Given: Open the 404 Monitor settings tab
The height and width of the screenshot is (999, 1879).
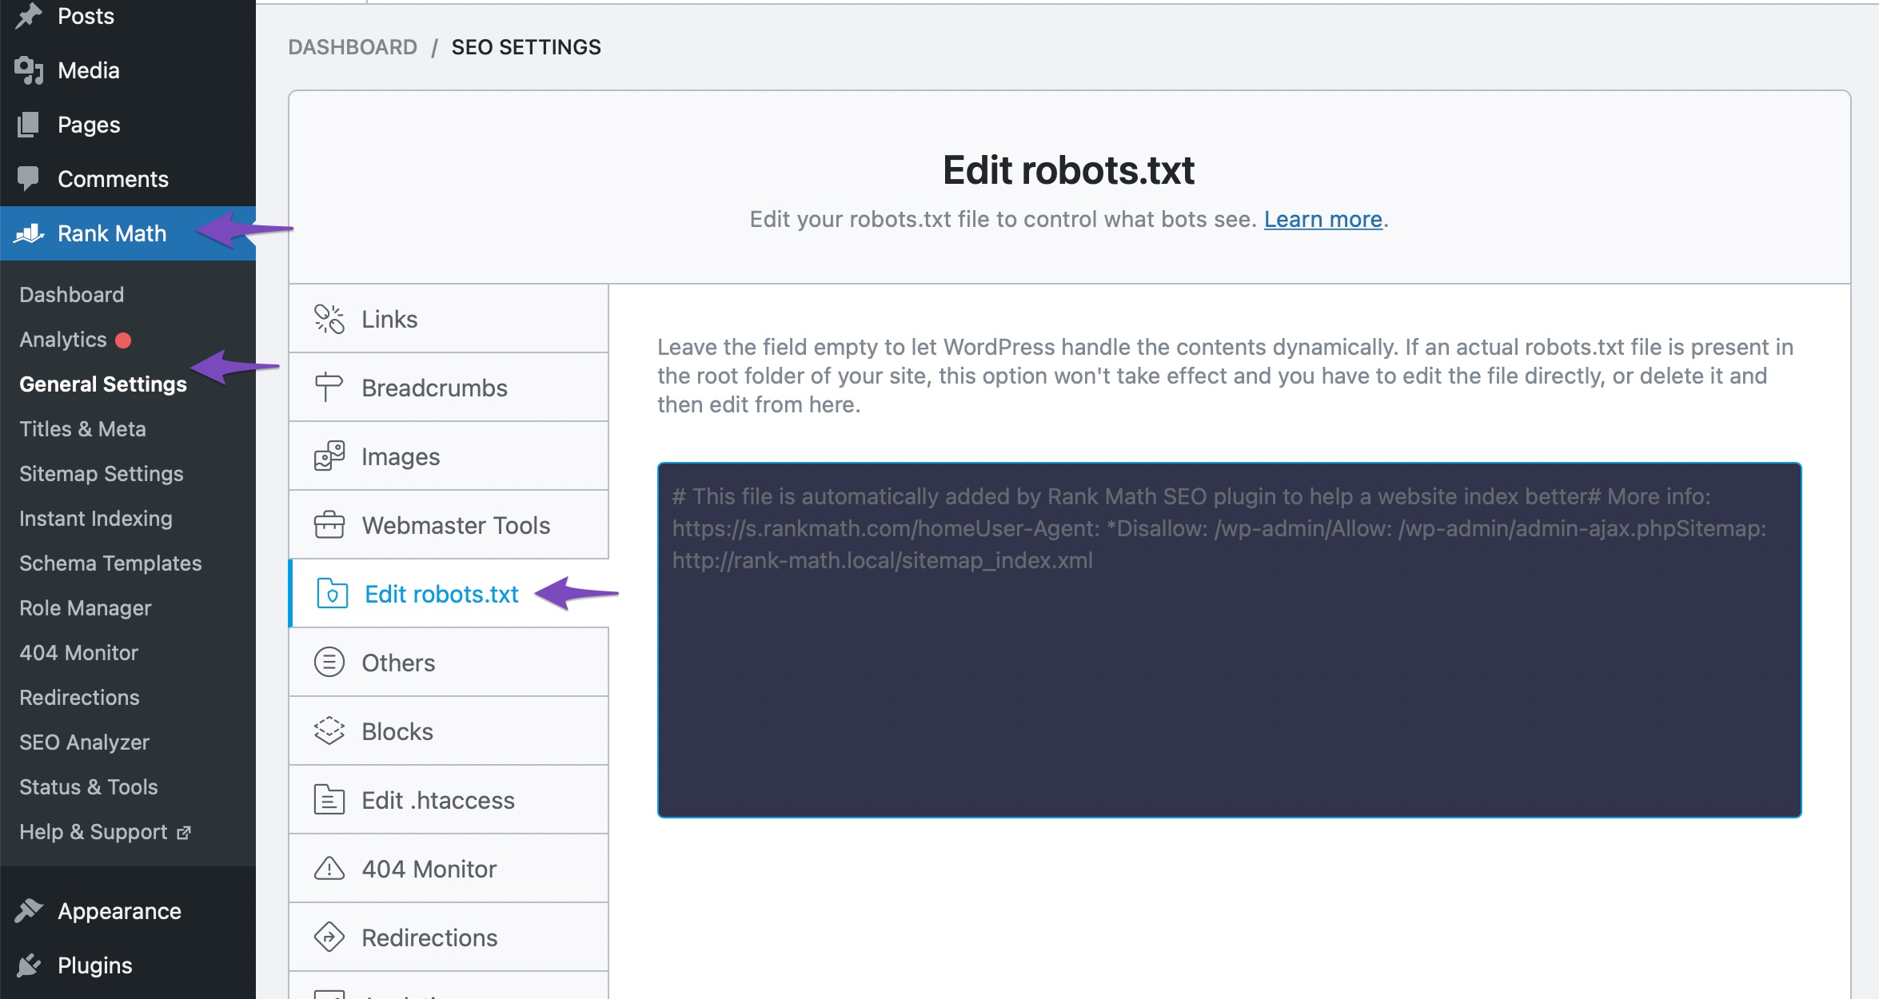Looking at the screenshot, I should (449, 869).
